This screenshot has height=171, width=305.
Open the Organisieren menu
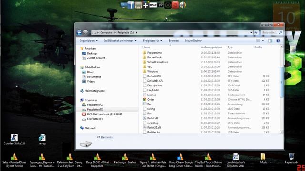pyautogui.click(x=89, y=41)
